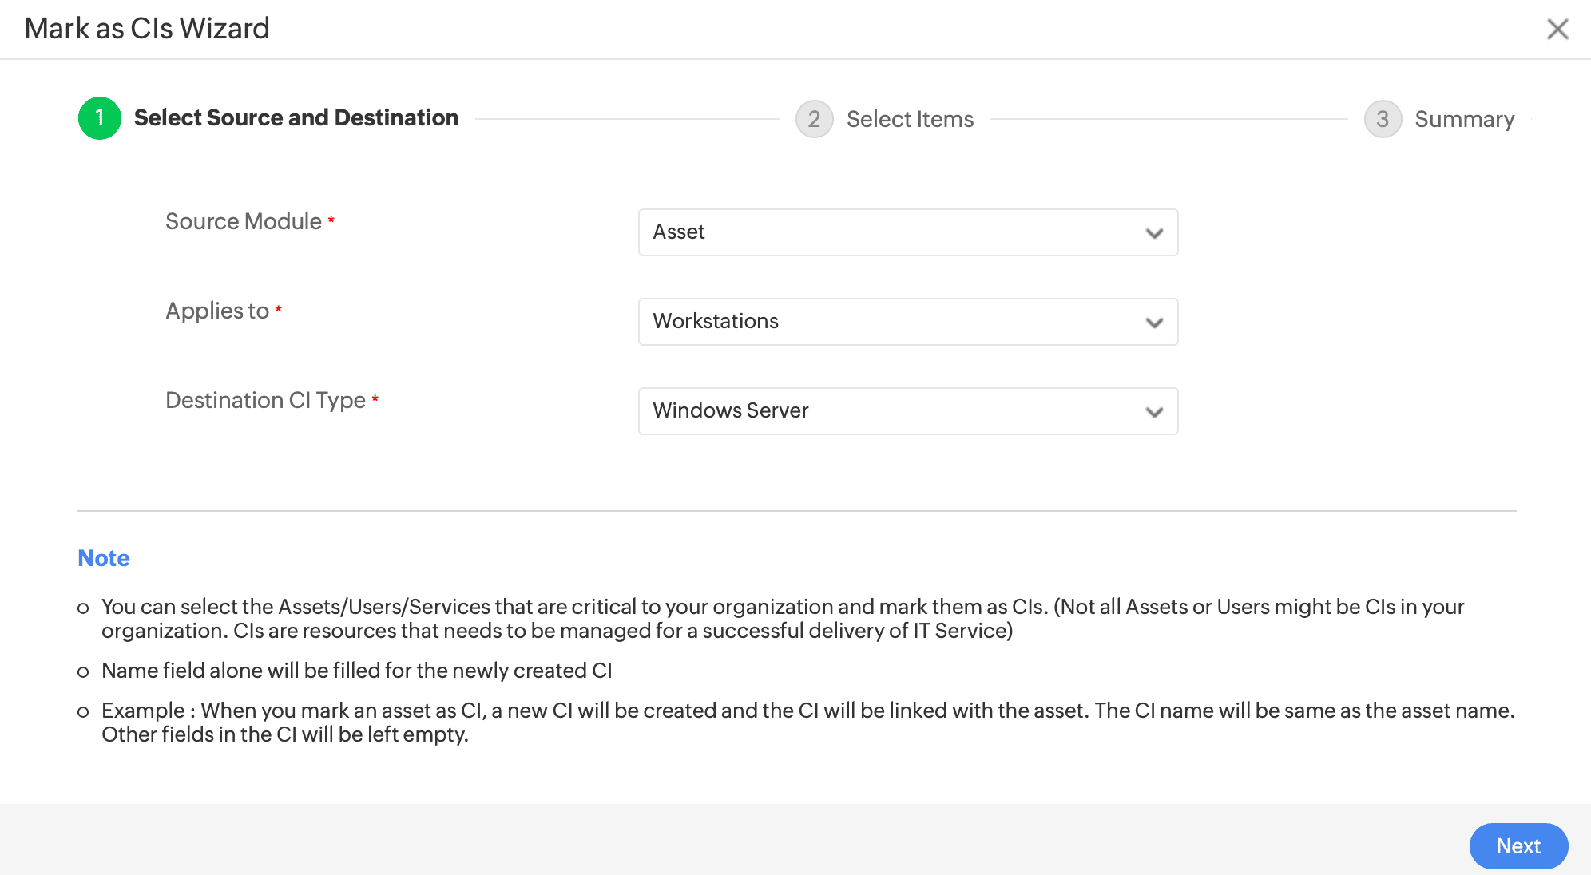Screen dimensions: 1591x875
Task: Select the 'Select Source and Destination' step
Action: (x=296, y=118)
